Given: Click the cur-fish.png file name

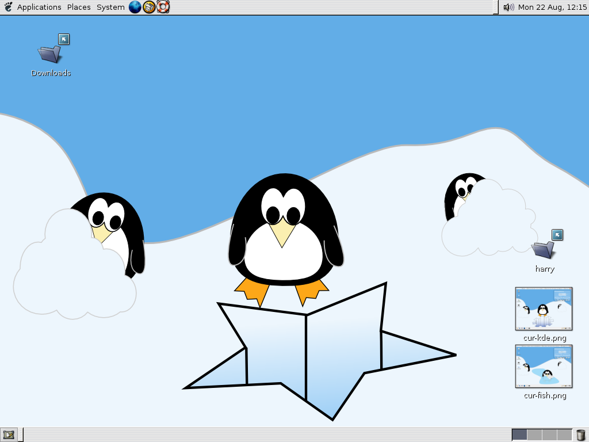Looking at the screenshot, I should pos(545,395).
